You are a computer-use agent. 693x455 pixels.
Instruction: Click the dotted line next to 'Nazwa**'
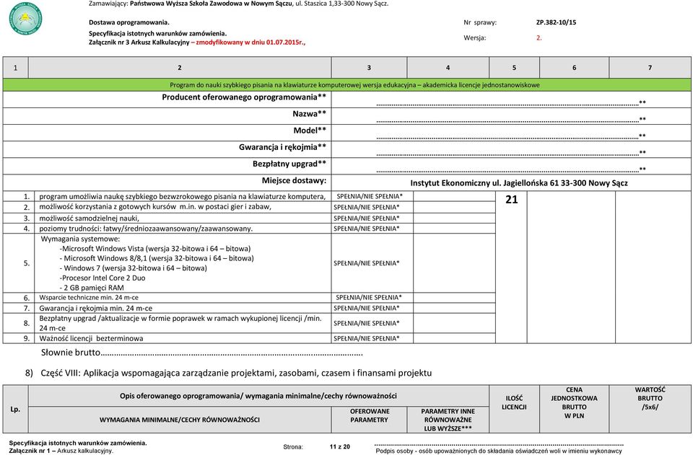(x=507, y=120)
